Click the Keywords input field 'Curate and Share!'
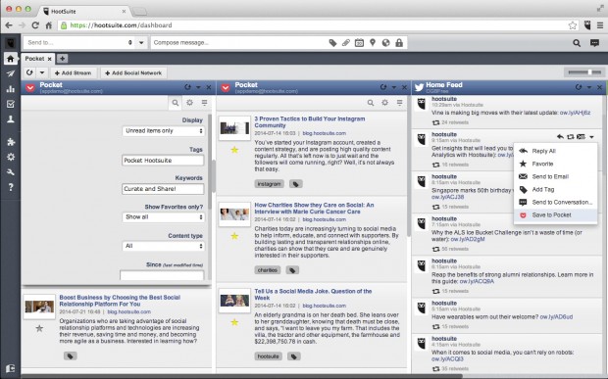 [x=163, y=189]
